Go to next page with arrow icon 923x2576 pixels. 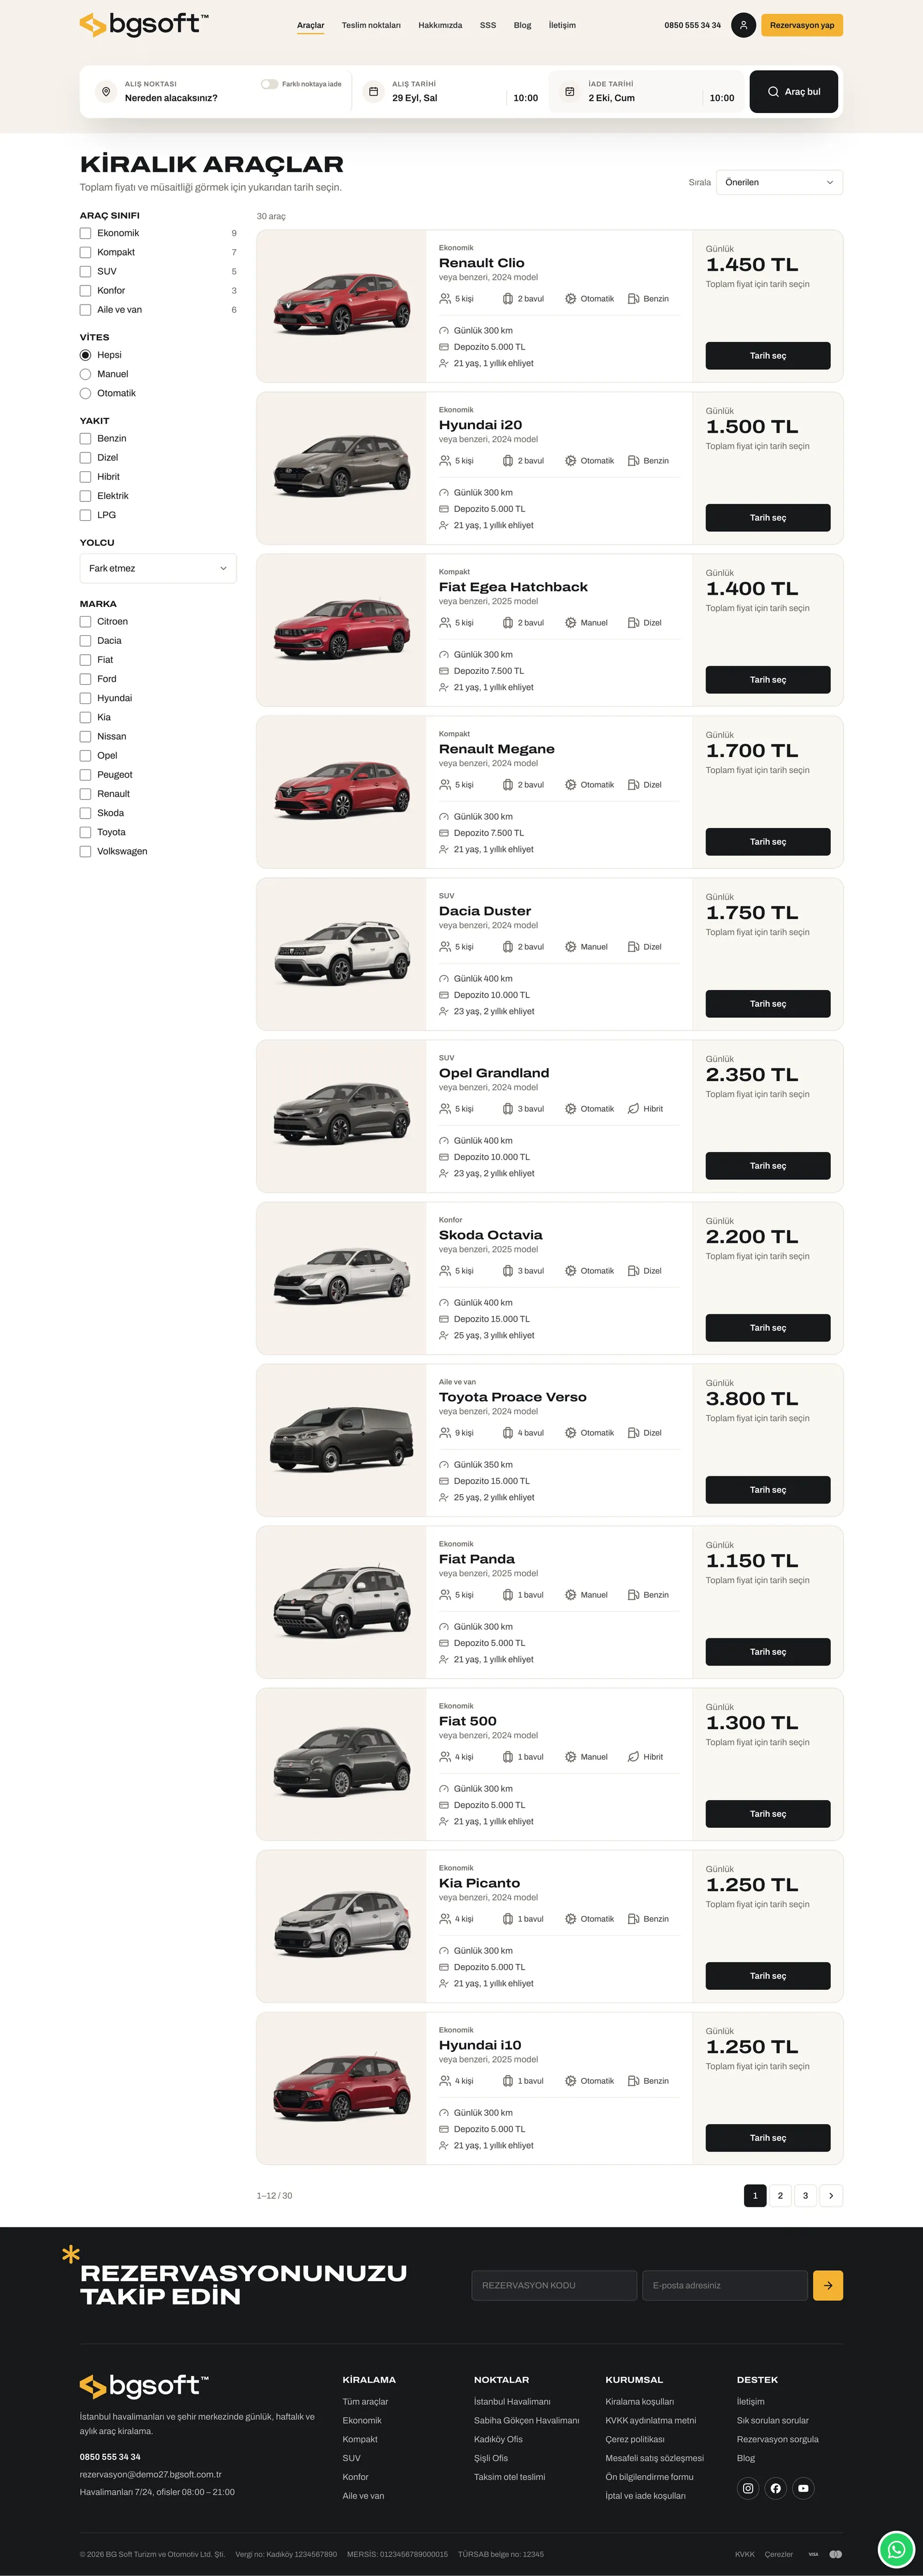[831, 2195]
